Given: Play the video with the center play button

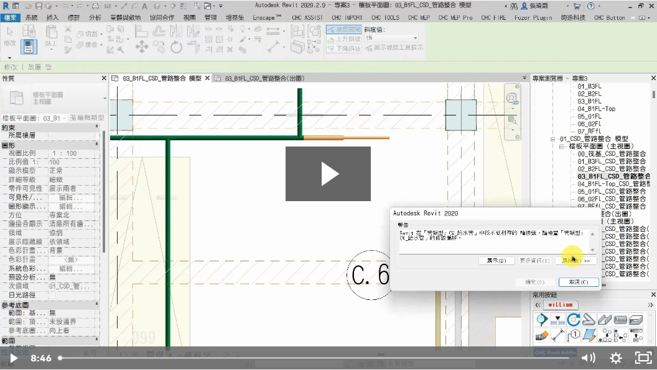Looking at the screenshot, I should tap(328, 173).
